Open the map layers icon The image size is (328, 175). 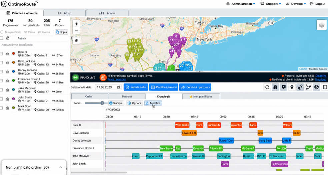(x=322, y=25)
